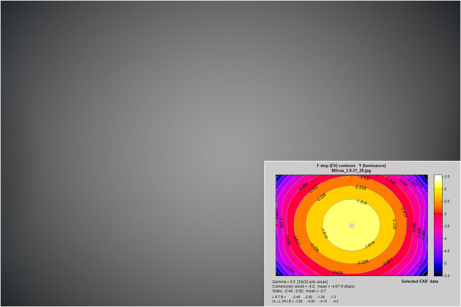Click the -5.5 tick label on colorbar
The width and height of the screenshot is (461, 307).
[x=447, y=276]
